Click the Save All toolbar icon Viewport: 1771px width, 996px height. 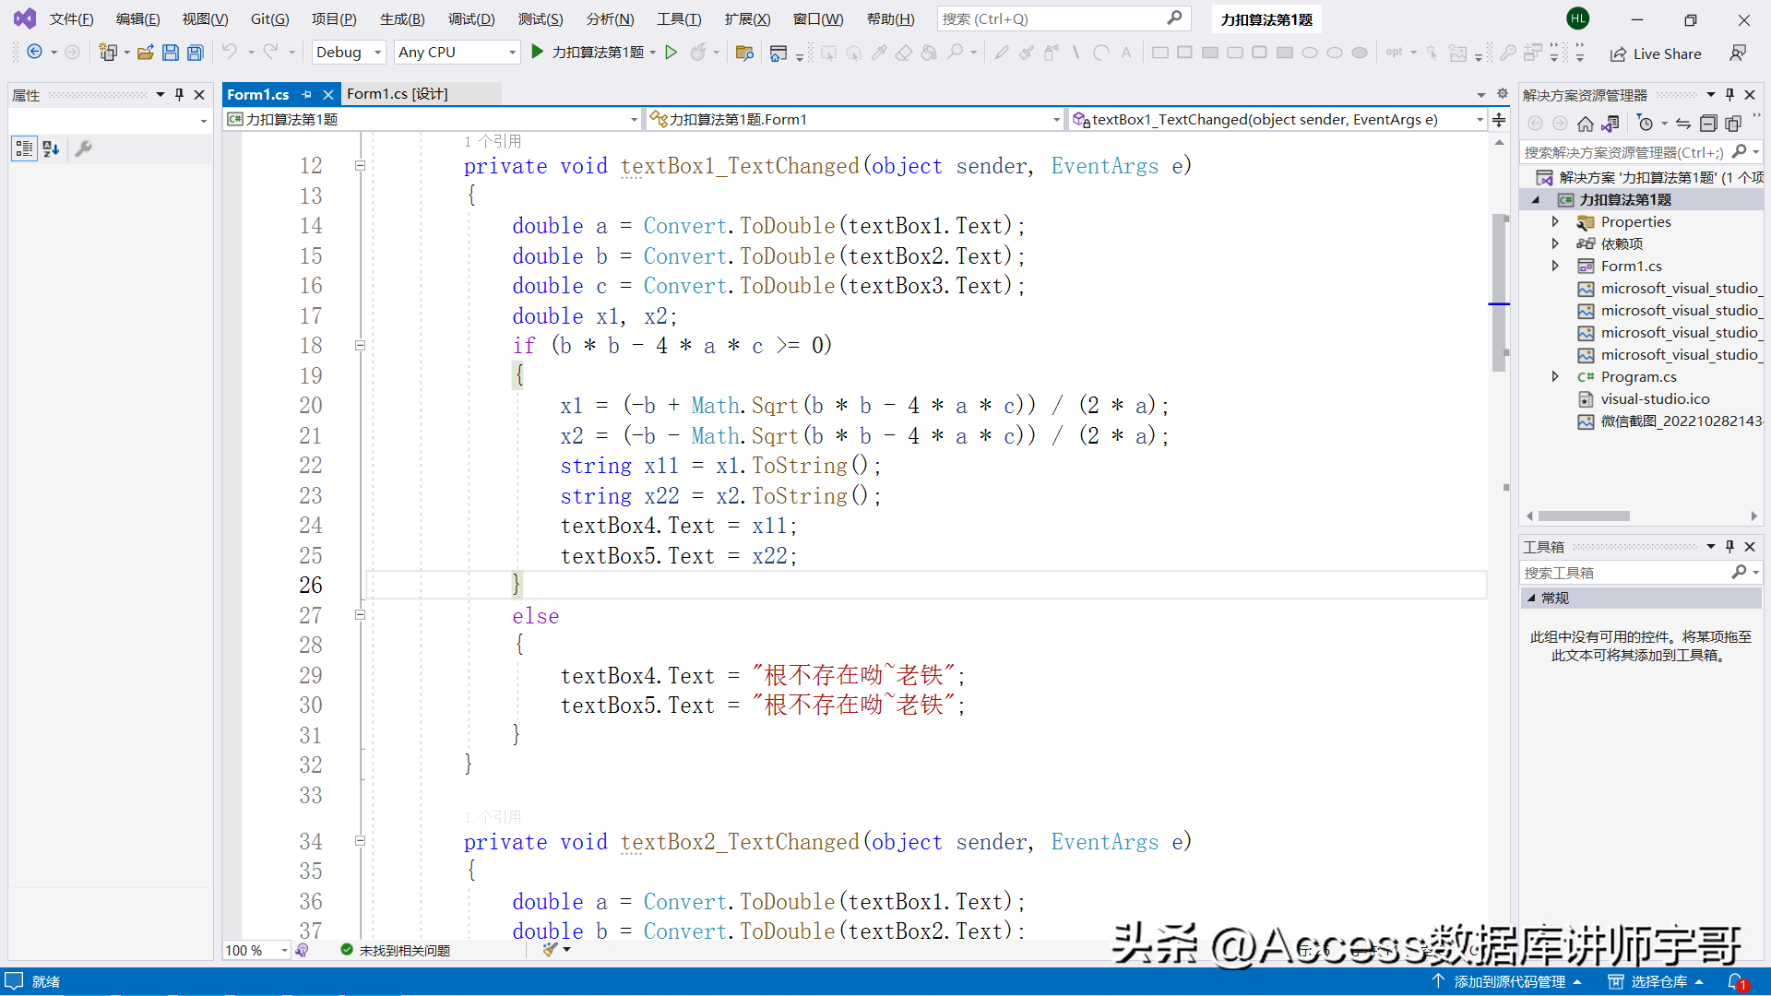[195, 53]
